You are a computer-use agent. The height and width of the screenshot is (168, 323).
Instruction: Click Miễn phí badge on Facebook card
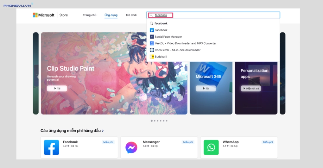108,142
